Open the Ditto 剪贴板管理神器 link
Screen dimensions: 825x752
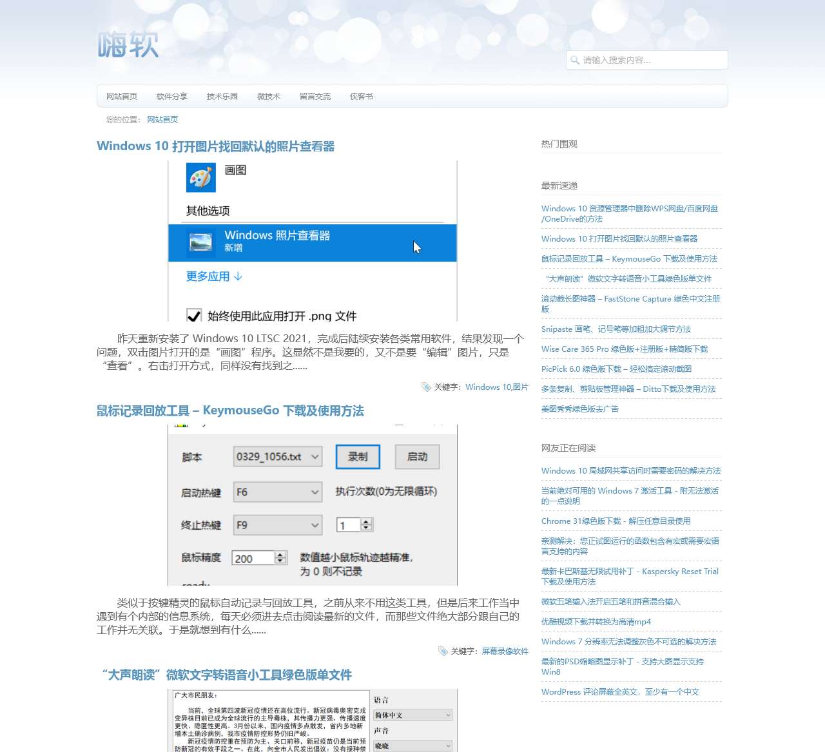click(628, 389)
